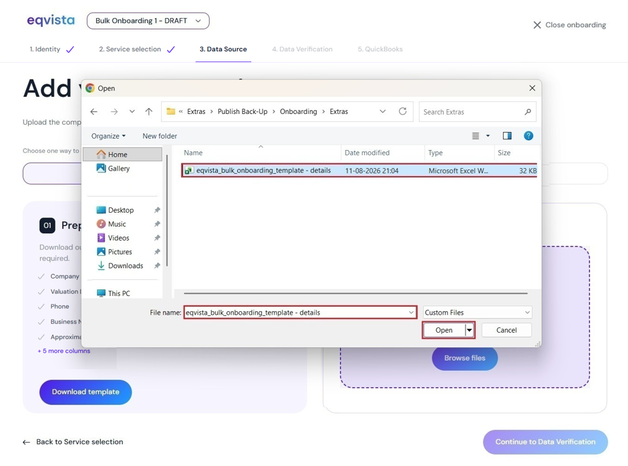This screenshot has width=628, height=466.
Task: Create a New folder
Action: click(x=160, y=136)
